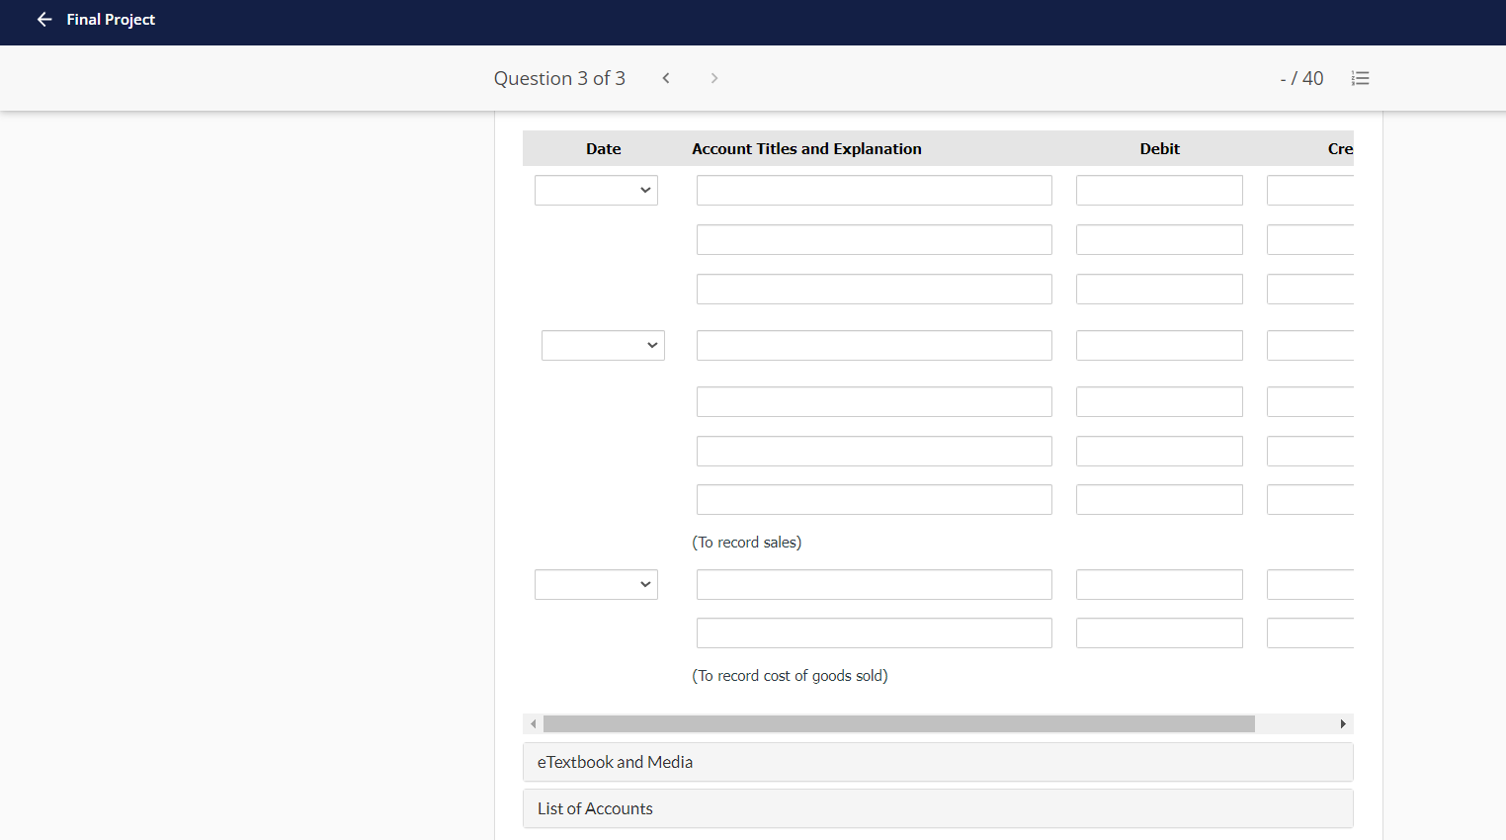The image size is (1506, 840).
Task: Click the back arrow beside Final Project
Action: pyautogui.click(x=43, y=19)
